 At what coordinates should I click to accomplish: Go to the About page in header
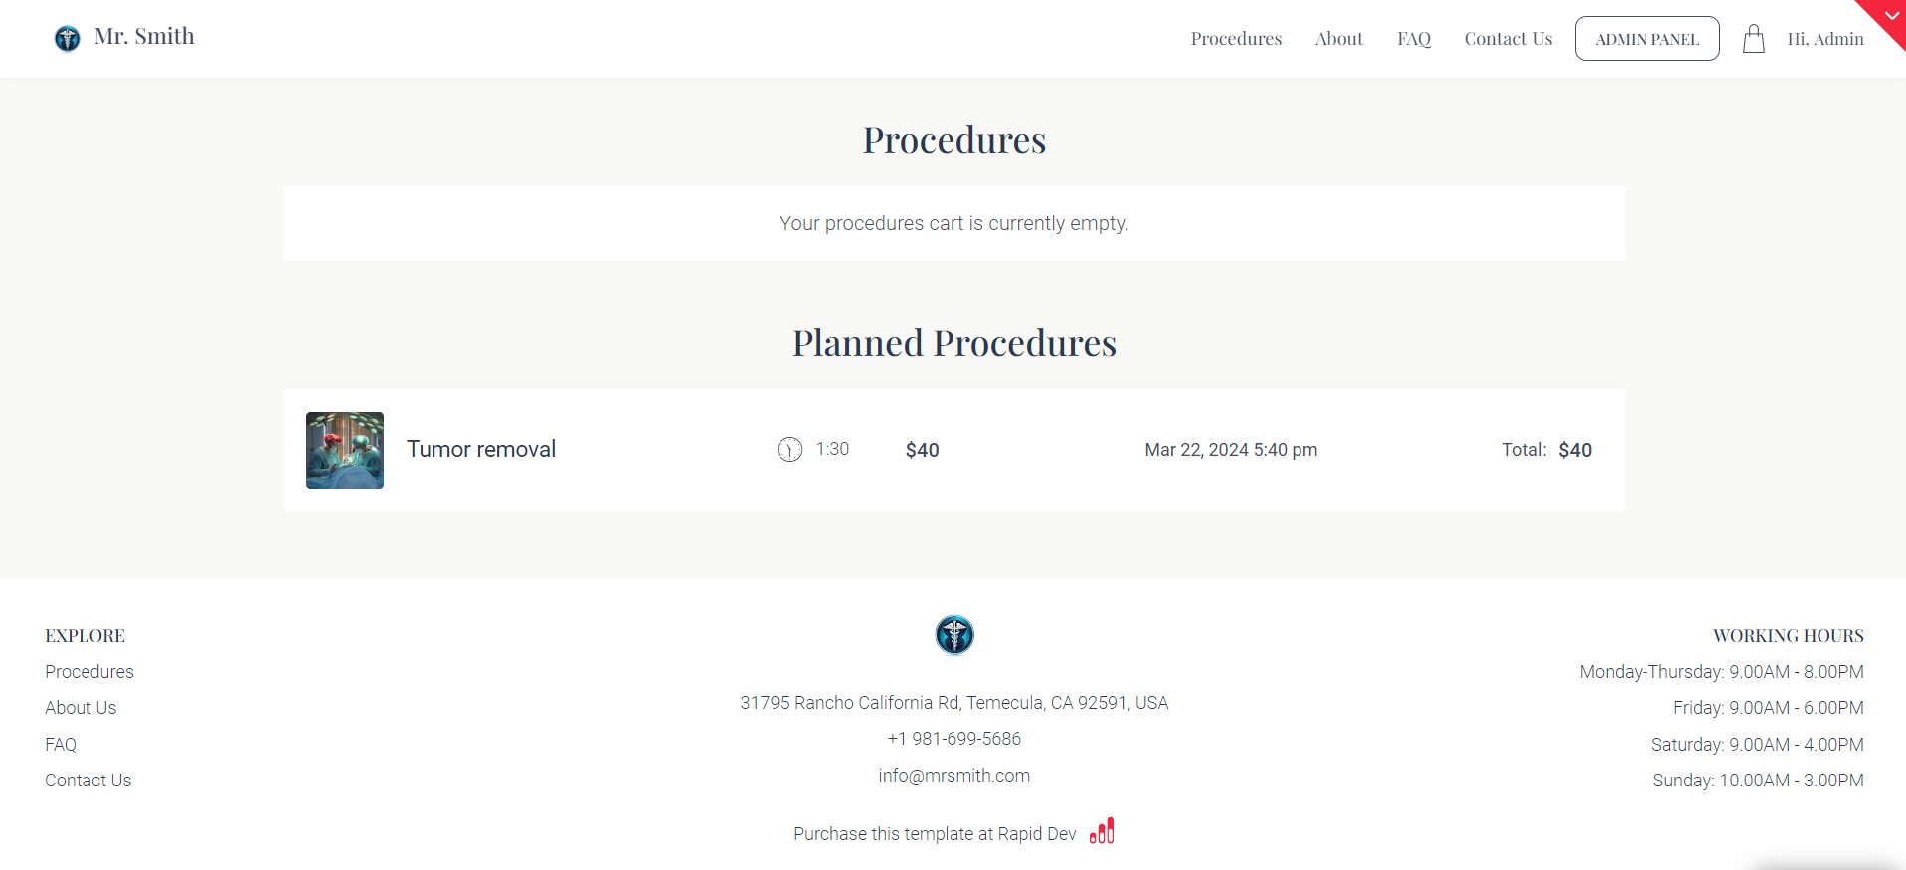click(x=1338, y=39)
